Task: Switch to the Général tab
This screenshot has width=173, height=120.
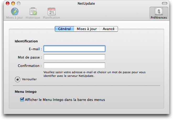Action: [x=64, y=29]
